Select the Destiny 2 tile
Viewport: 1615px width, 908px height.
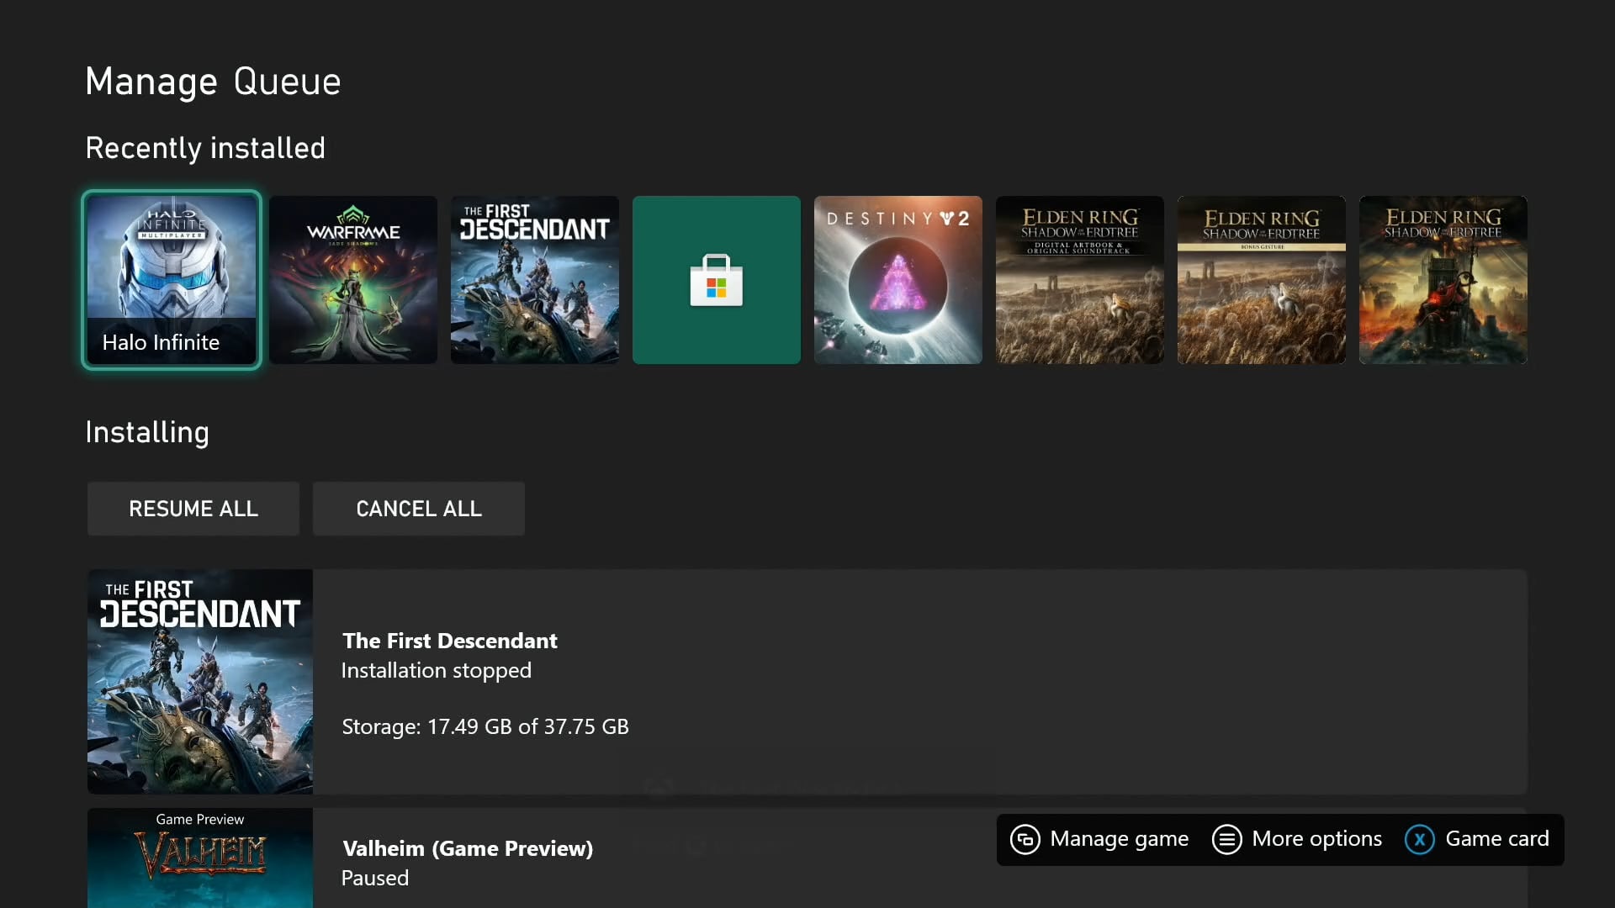(898, 280)
